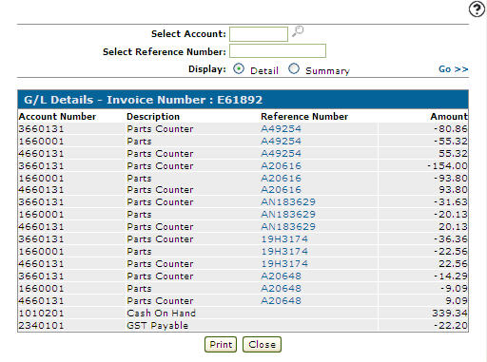Screen dimensions: 487x362
Task: Open reference AN183629 in the 20.13 row
Action: (288, 226)
